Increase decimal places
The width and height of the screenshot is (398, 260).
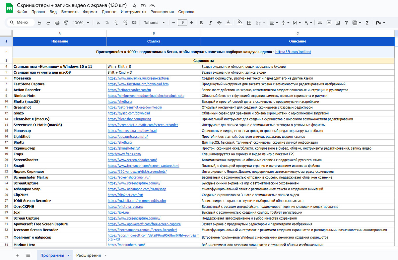125,23
